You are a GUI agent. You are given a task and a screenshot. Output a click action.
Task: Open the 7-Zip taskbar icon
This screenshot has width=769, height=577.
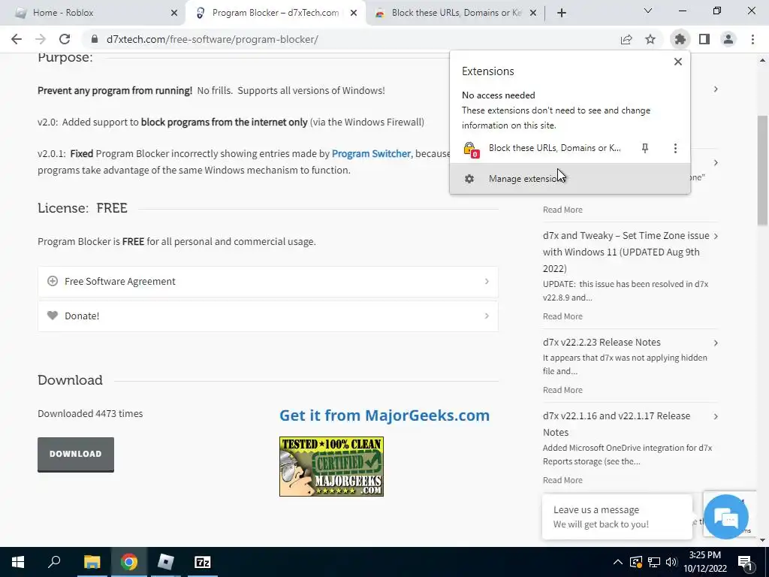click(203, 562)
